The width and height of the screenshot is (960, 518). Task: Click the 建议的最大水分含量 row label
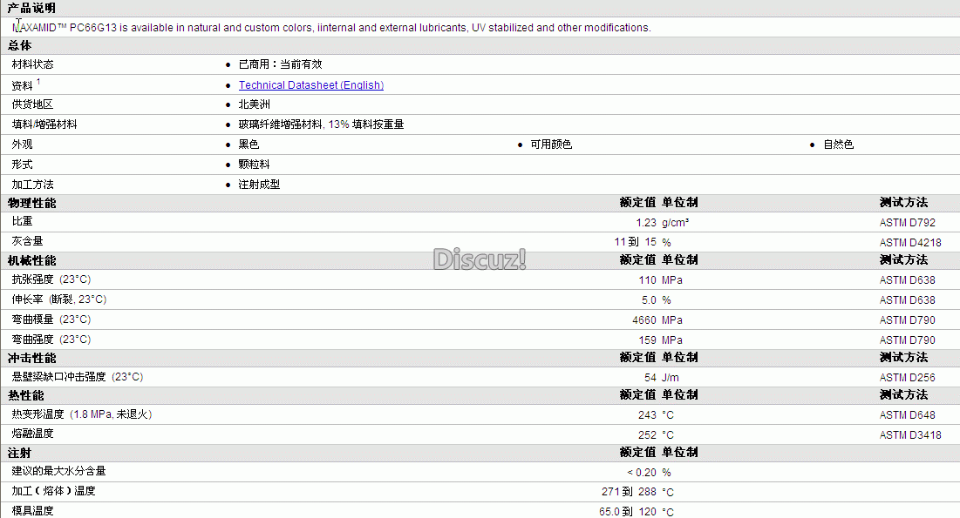click(x=58, y=471)
